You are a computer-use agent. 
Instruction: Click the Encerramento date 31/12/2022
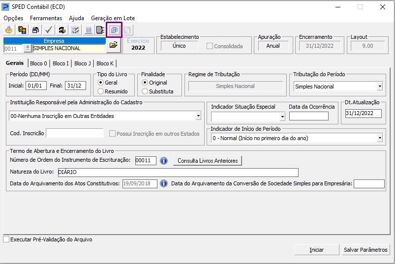pos(320,46)
